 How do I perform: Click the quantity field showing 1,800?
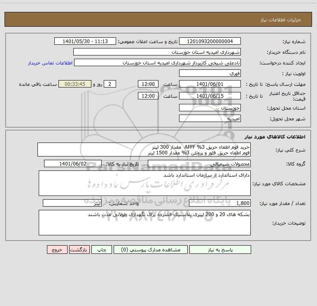pos(220,203)
